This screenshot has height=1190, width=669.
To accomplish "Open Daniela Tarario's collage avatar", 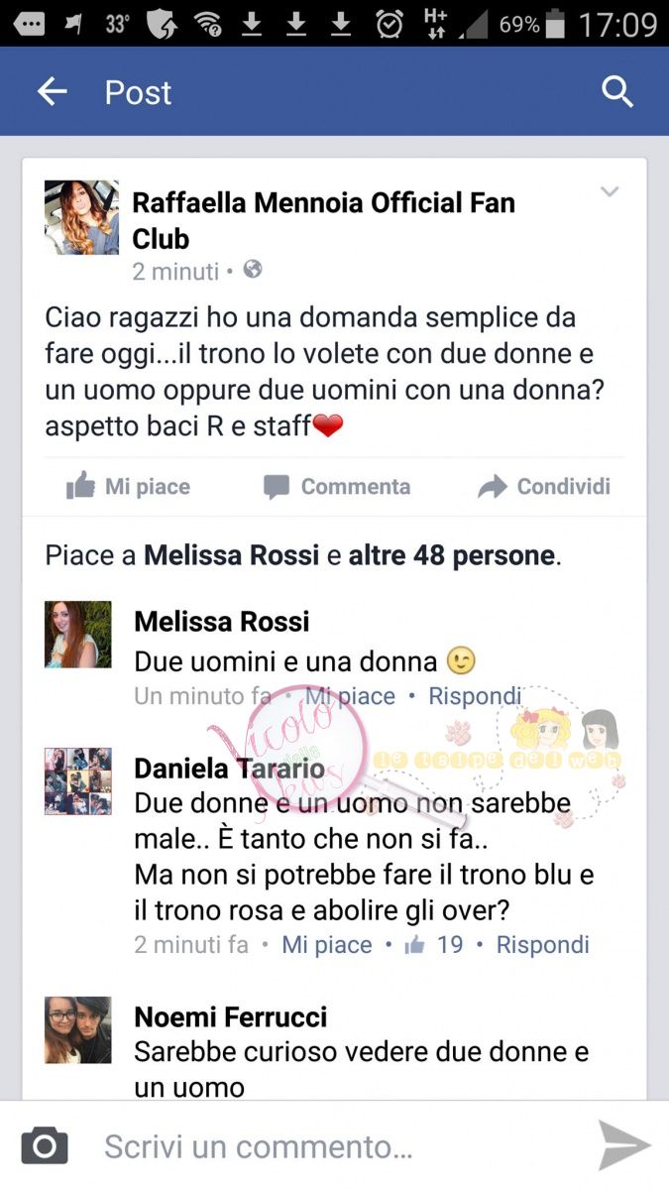I will [x=78, y=781].
